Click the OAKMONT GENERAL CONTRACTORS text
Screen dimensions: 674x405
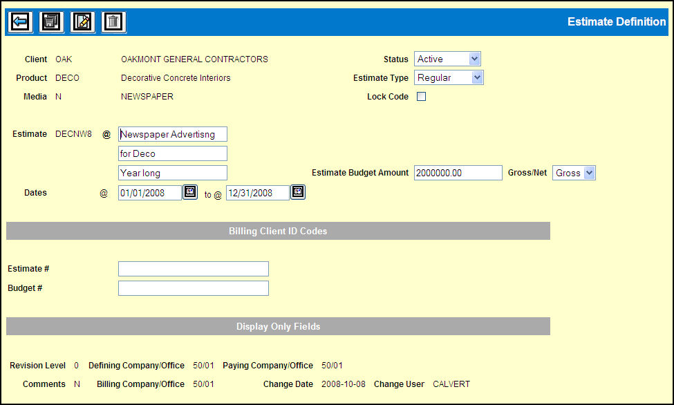tap(194, 59)
